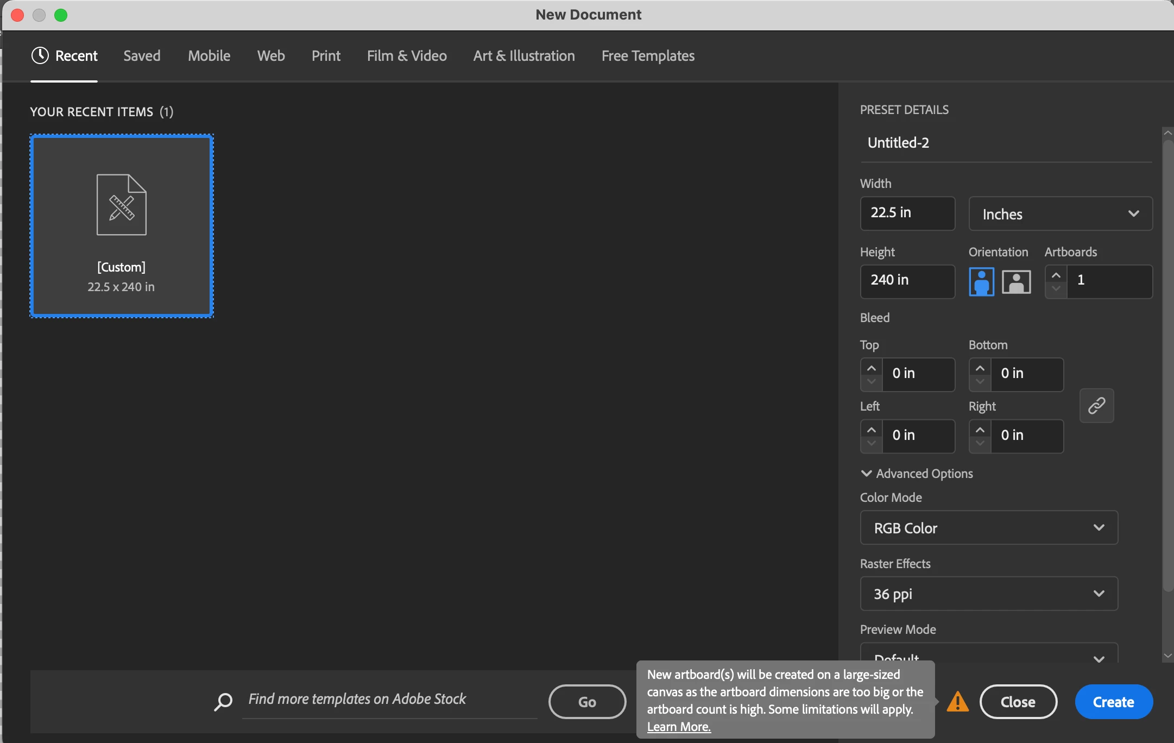Image resolution: width=1174 pixels, height=743 pixels.
Task: Open the Inches units dropdown
Action: pos(1060,213)
